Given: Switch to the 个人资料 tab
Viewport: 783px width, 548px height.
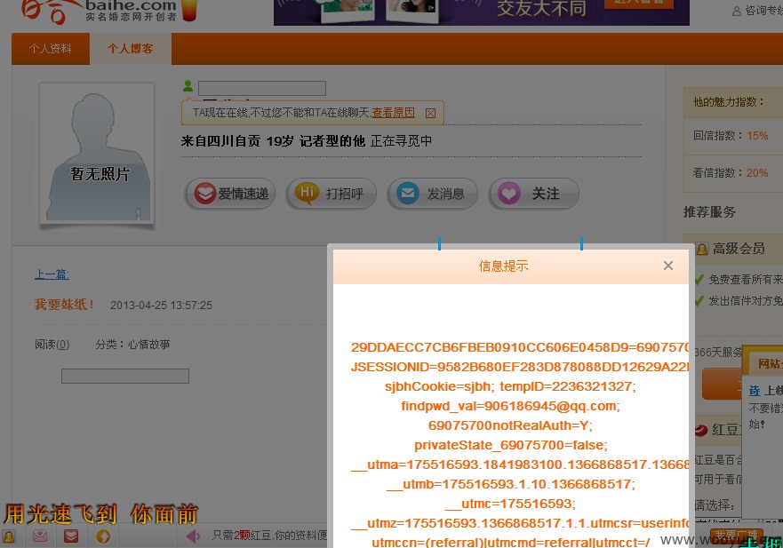Looking at the screenshot, I should click(x=51, y=49).
